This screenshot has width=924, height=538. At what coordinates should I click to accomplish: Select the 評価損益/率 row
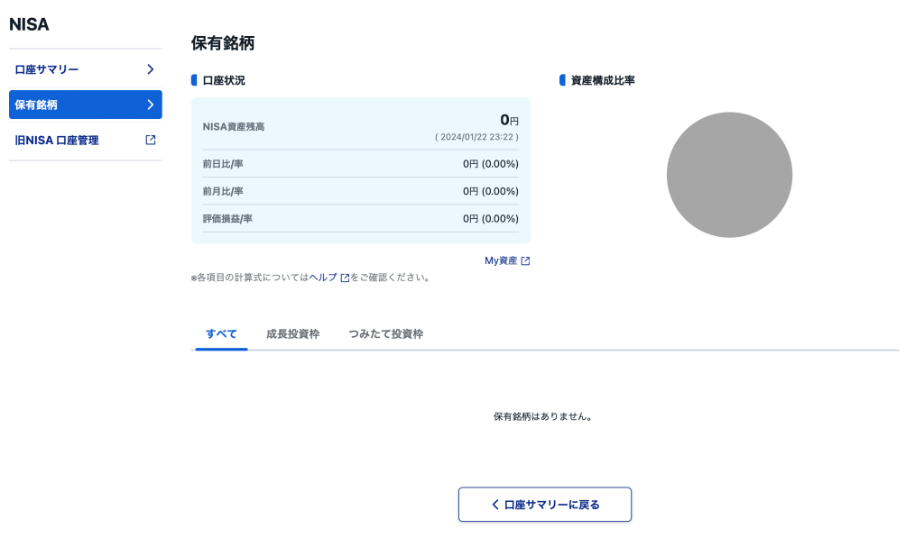360,218
